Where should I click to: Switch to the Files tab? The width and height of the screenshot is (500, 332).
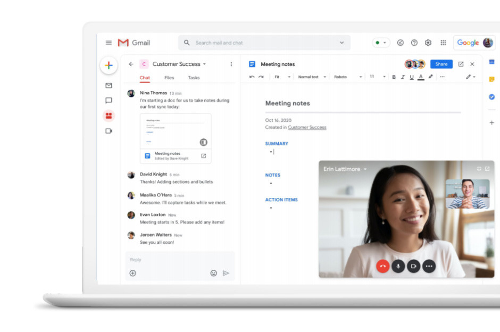coord(169,77)
